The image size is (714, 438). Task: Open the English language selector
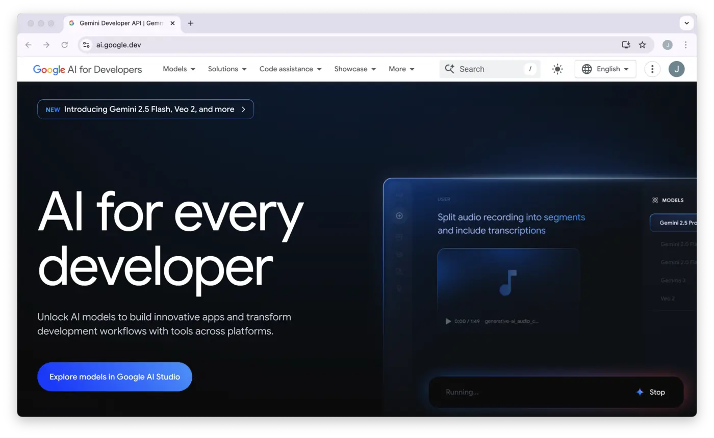click(605, 69)
